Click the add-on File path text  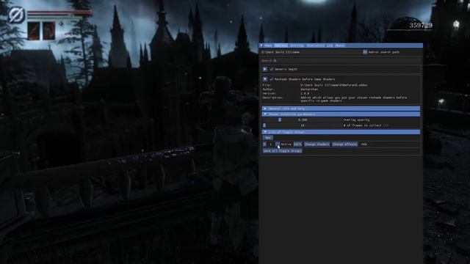[x=333, y=85]
